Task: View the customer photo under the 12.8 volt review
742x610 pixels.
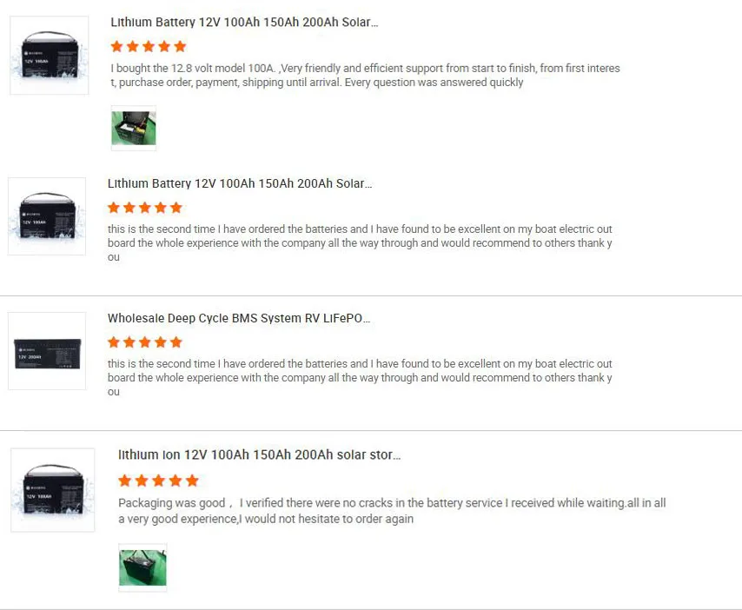Action: pyautogui.click(x=134, y=128)
